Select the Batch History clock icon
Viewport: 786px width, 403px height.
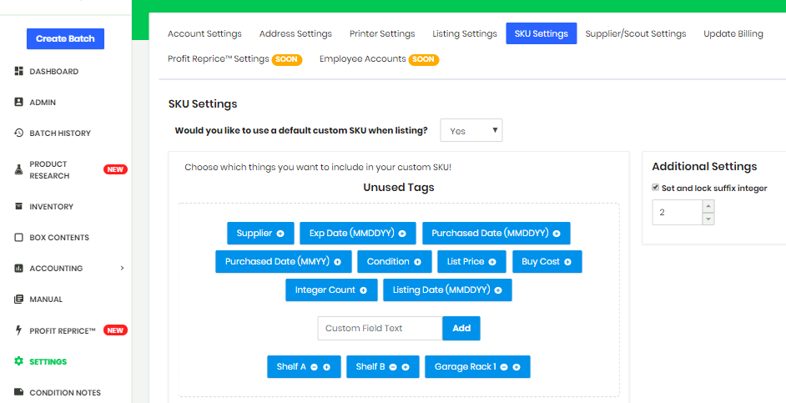18,133
